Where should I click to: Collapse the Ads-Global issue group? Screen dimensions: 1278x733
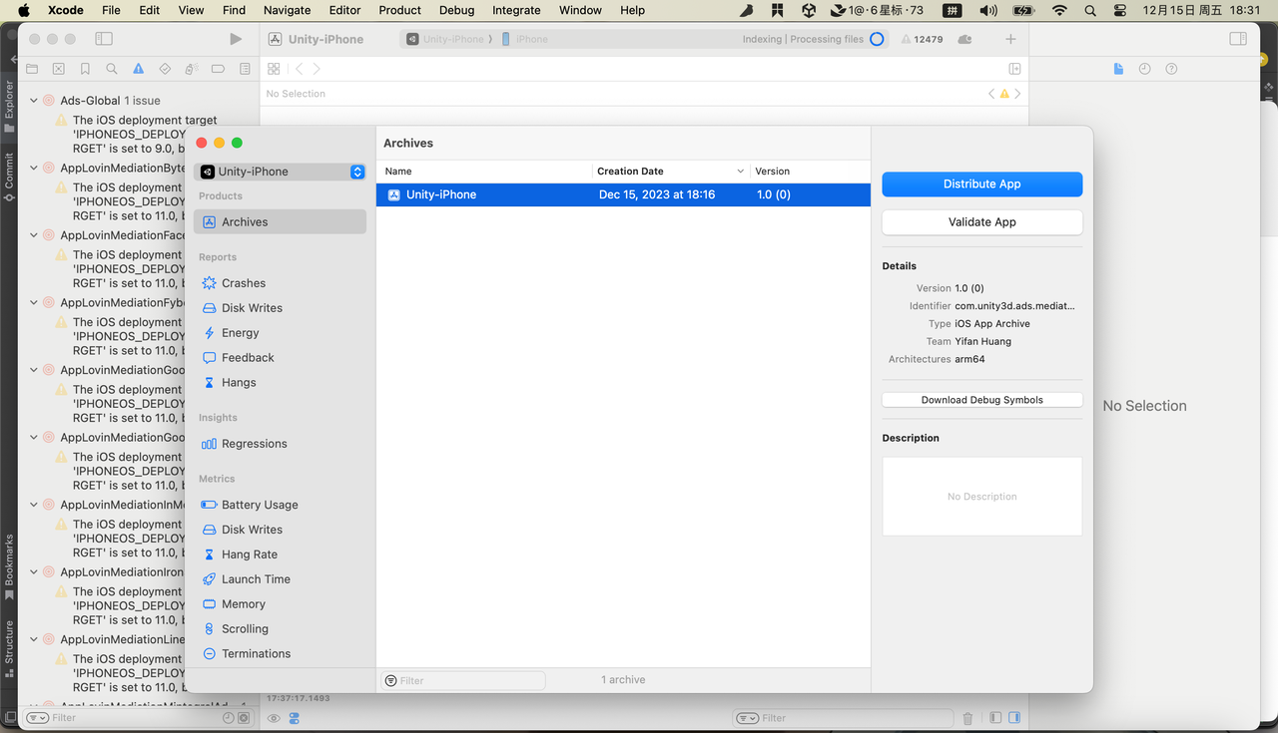33,101
